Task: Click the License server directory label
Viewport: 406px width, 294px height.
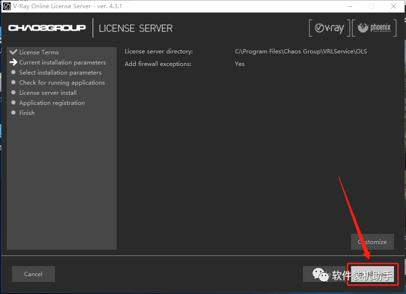Action: pos(159,51)
